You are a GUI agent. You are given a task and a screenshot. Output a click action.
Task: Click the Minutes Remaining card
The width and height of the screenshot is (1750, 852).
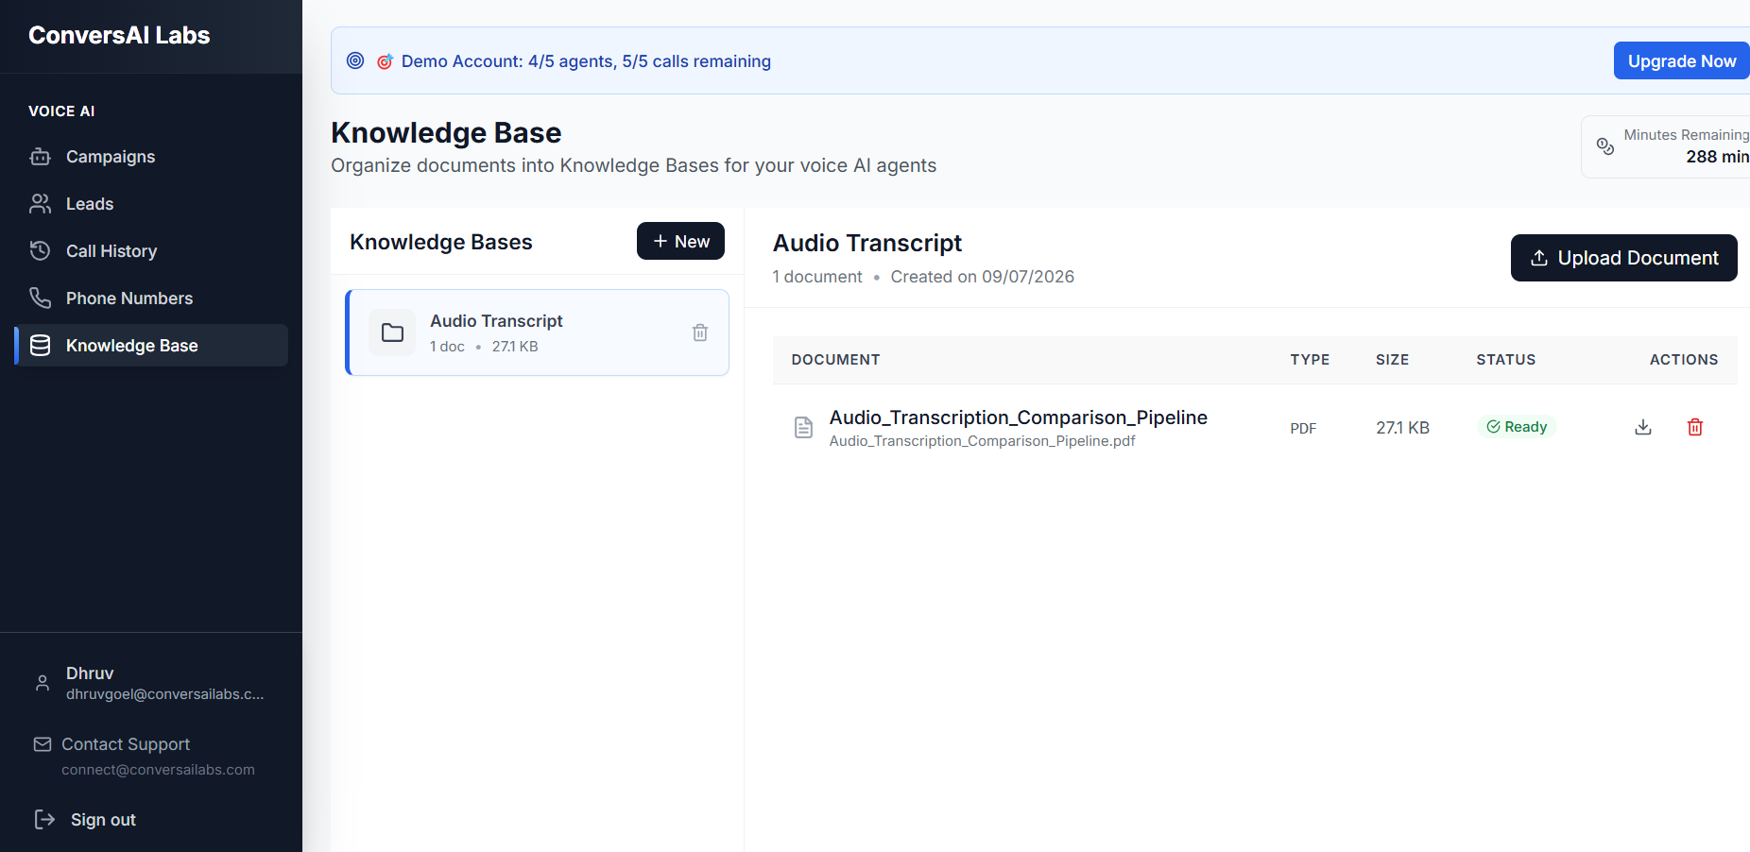[1665, 146]
